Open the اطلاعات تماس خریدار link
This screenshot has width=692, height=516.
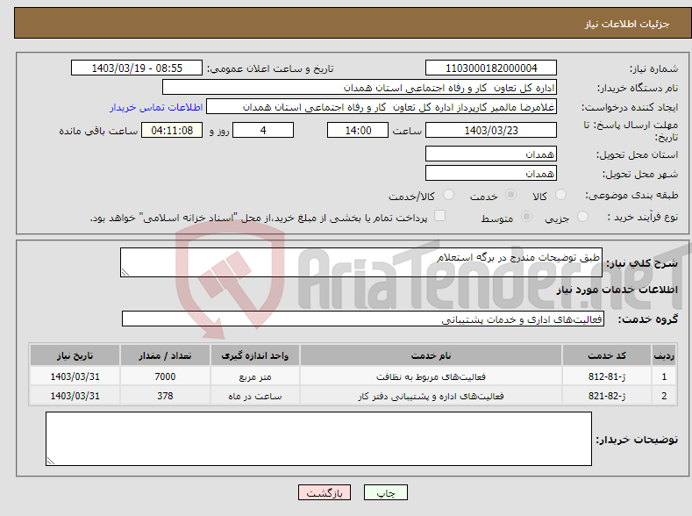point(156,107)
